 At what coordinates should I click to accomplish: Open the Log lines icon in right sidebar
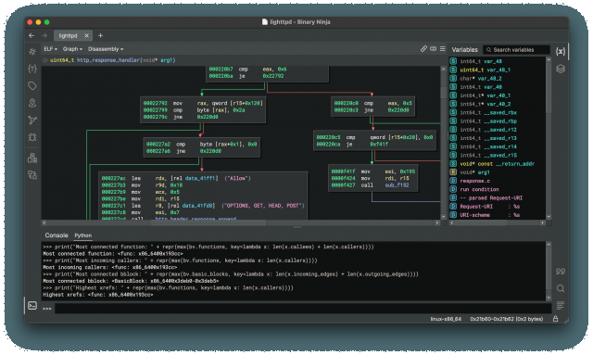(x=561, y=305)
